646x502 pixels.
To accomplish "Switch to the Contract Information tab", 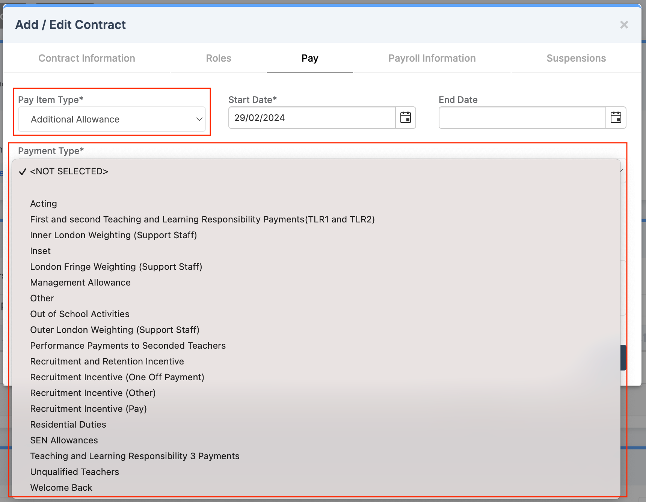I will pos(87,58).
